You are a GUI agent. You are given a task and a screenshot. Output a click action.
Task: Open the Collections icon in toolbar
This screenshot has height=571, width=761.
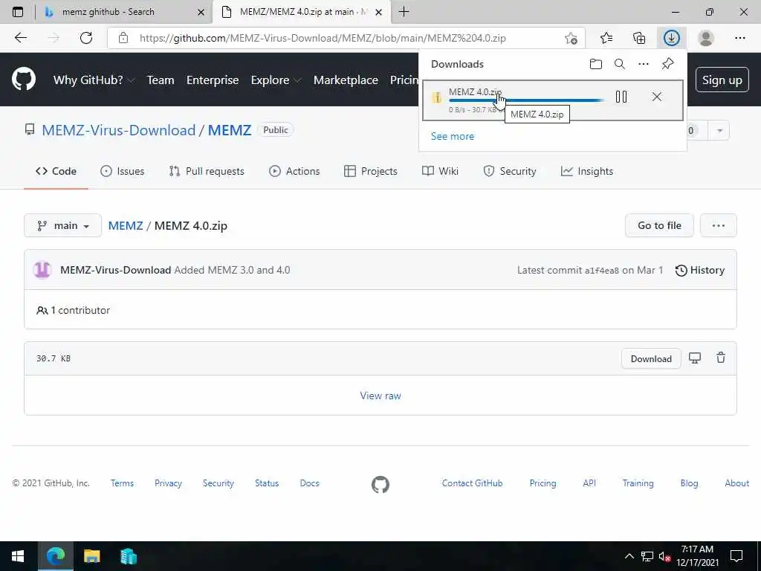[639, 38]
